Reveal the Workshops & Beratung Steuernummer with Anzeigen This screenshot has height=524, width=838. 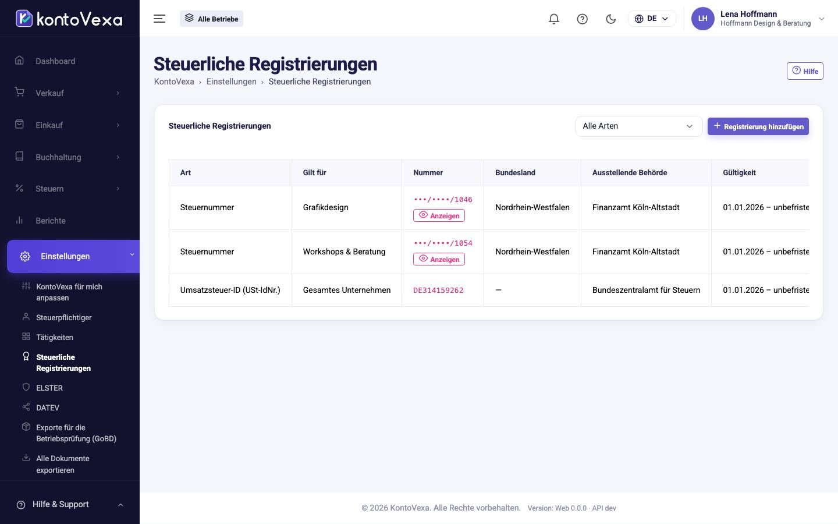click(439, 259)
